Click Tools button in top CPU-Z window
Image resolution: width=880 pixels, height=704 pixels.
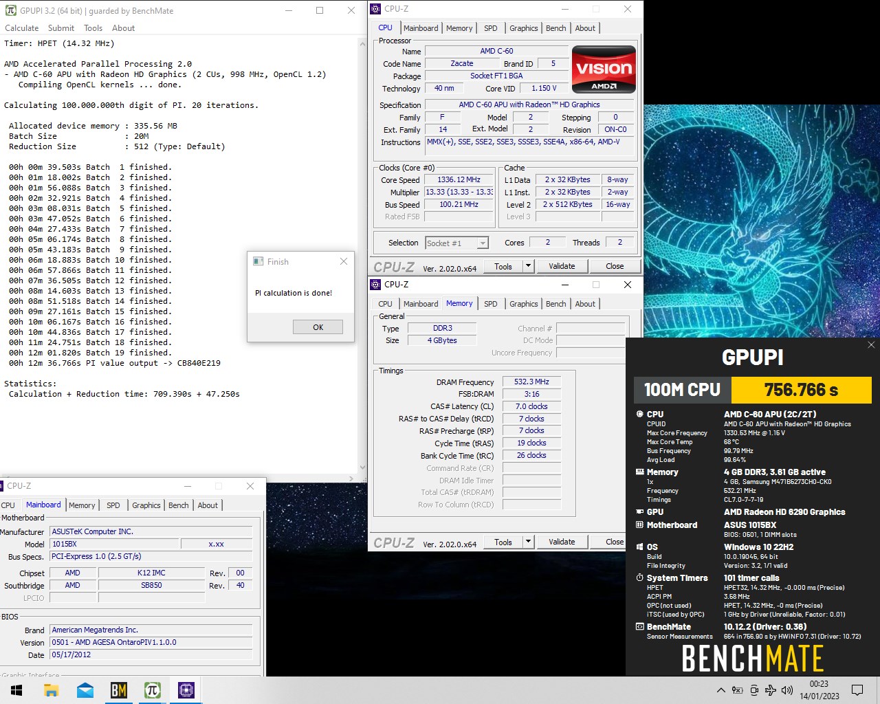coord(503,266)
